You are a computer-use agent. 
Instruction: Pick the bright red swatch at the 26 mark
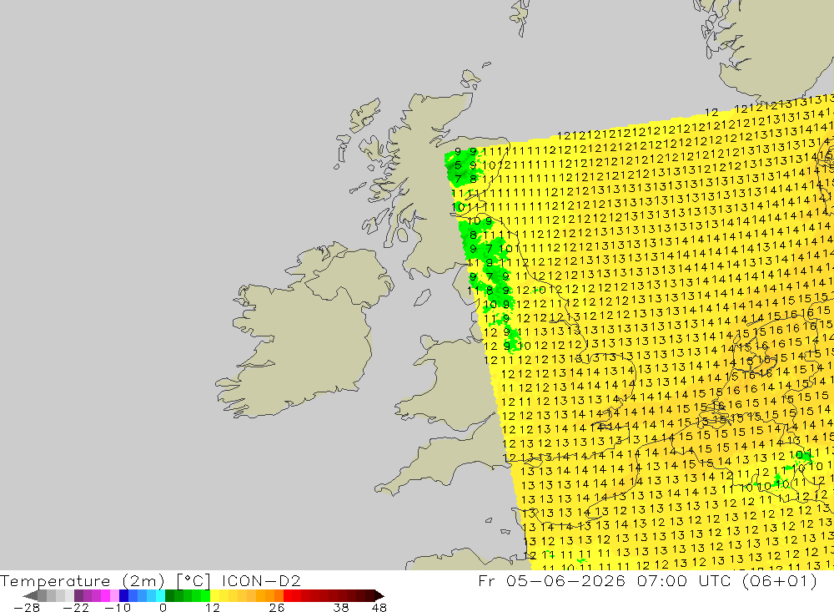tap(288, 595)
